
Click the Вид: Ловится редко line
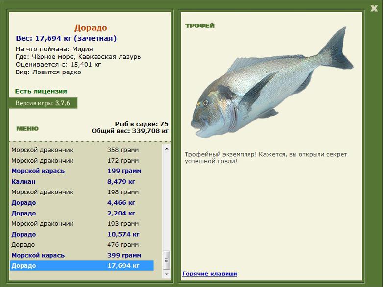(49, 72)
